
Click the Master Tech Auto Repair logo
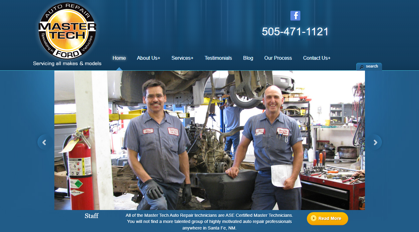[x=67, y=31]
